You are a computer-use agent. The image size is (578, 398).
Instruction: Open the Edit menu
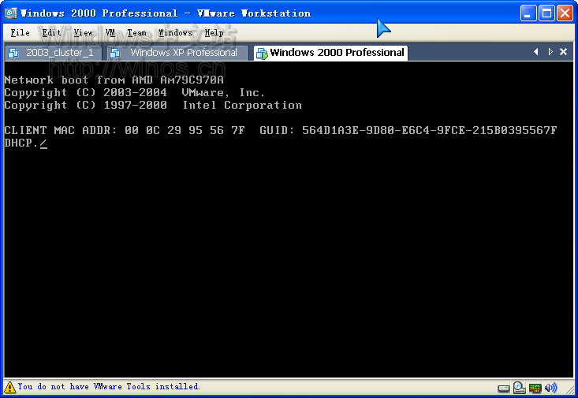point(51,33)
